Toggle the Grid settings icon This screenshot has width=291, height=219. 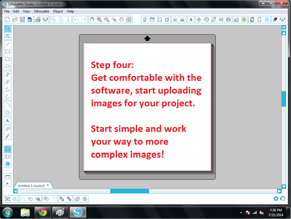pyautogui.click(x=267, y=20)
